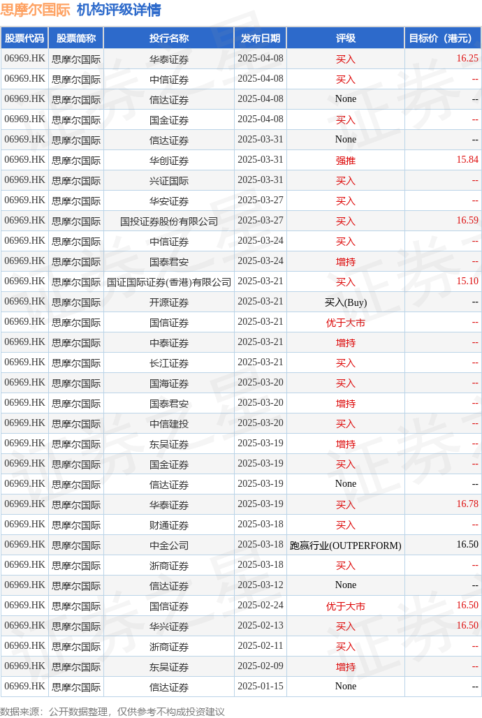
Task: Click 优于大市 in the 2025-03-21 row
Action: pyautogui.click(x=346, y=323)
